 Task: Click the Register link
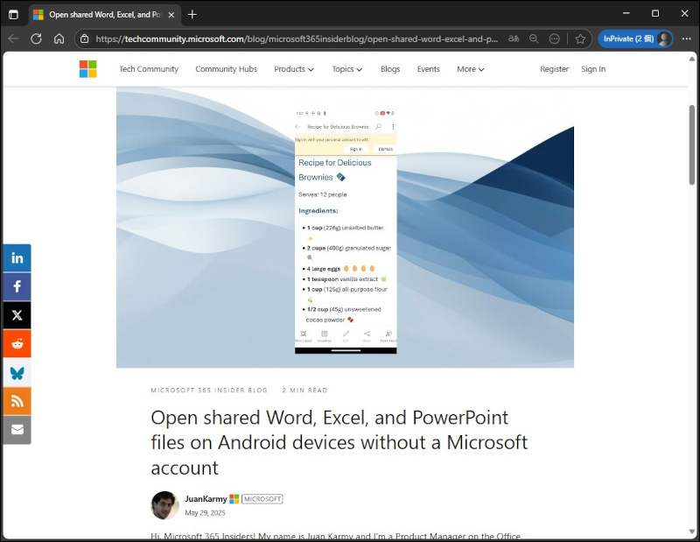pos(554,69)
